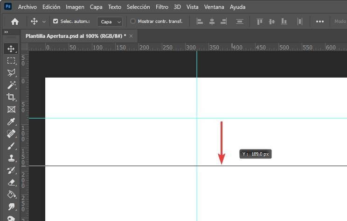The width and height of the screenshot is (347, 221).
Task: Select the Plantilla Apertura.psd document tab
Action: click(x=76, y=36)
